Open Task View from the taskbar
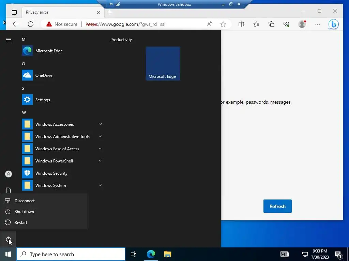This screenshot has height=261, width=349. click(x=134, y=254)
